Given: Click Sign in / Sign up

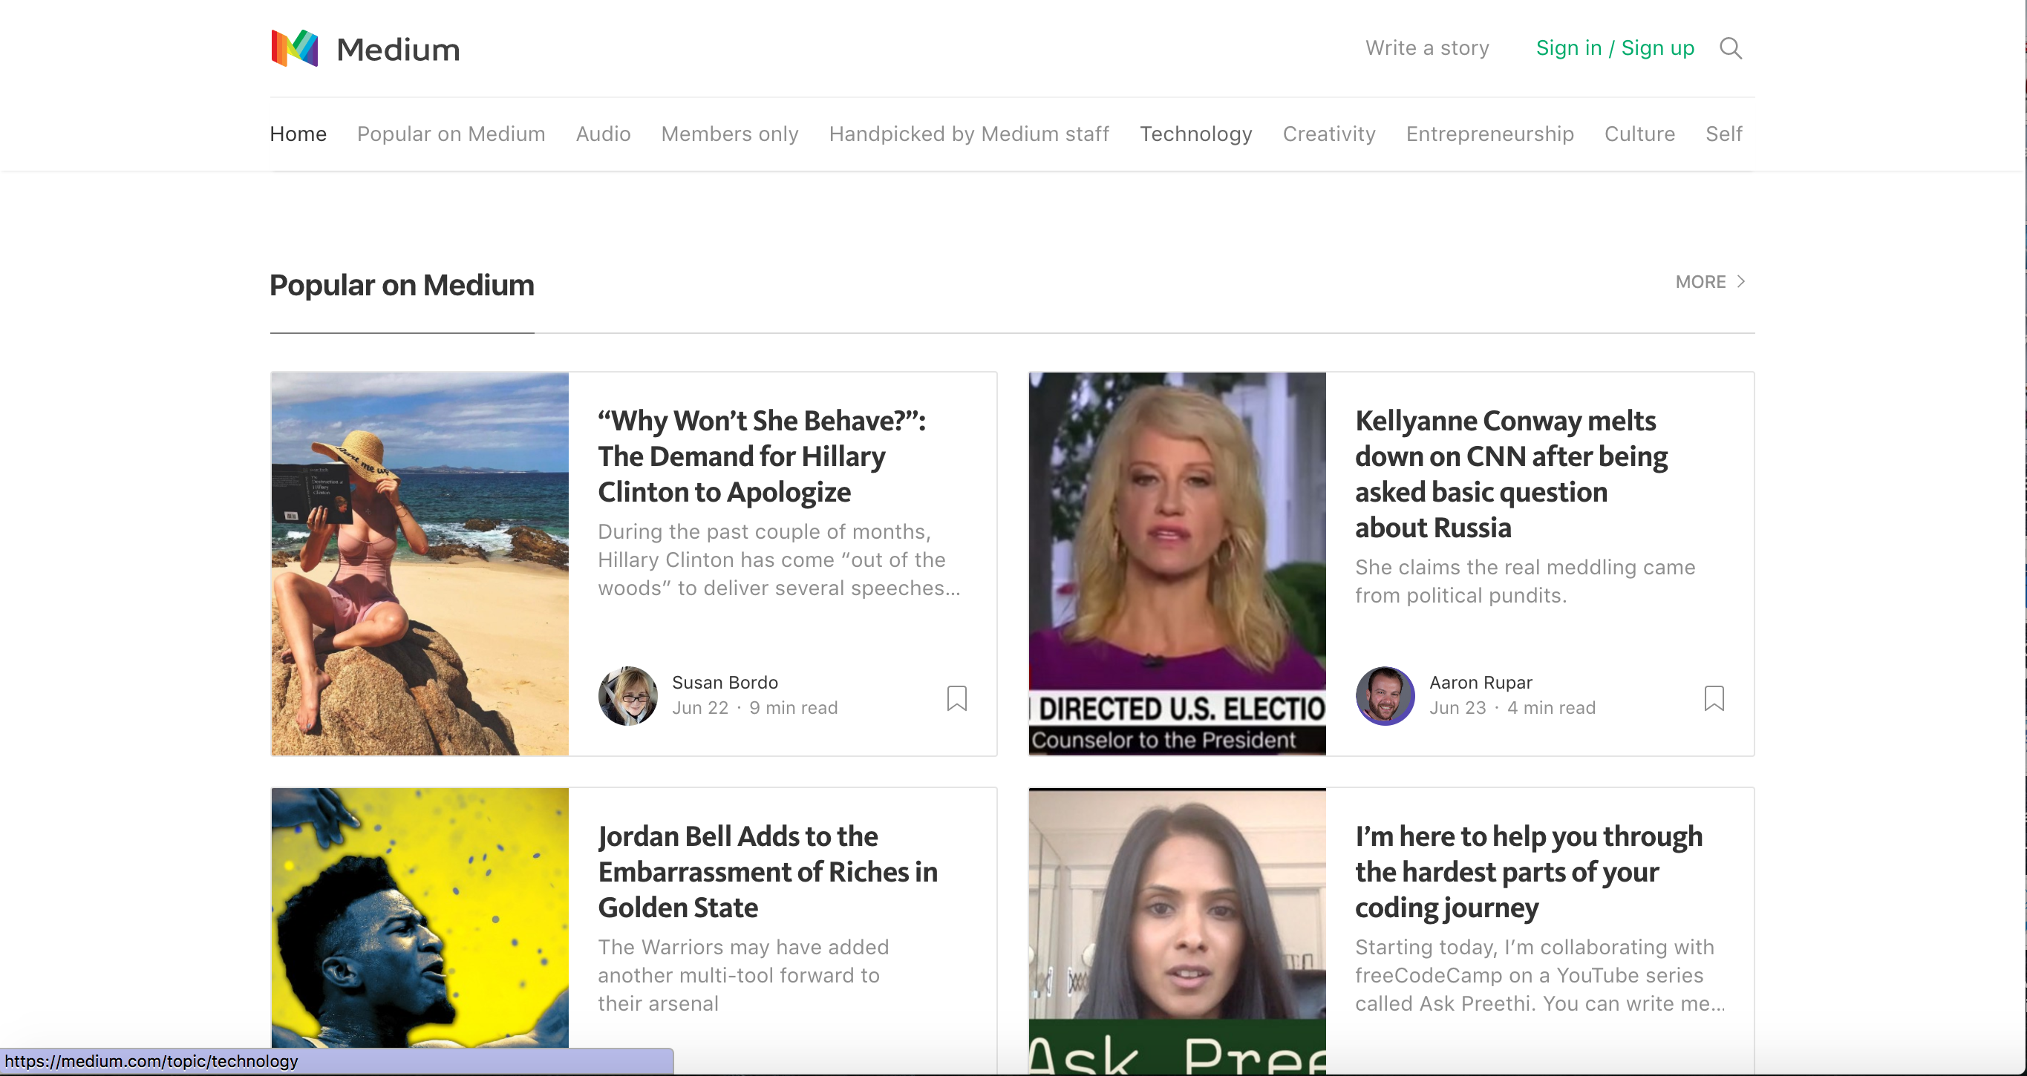Looking at the screenshot, I should pos(1615,48).
